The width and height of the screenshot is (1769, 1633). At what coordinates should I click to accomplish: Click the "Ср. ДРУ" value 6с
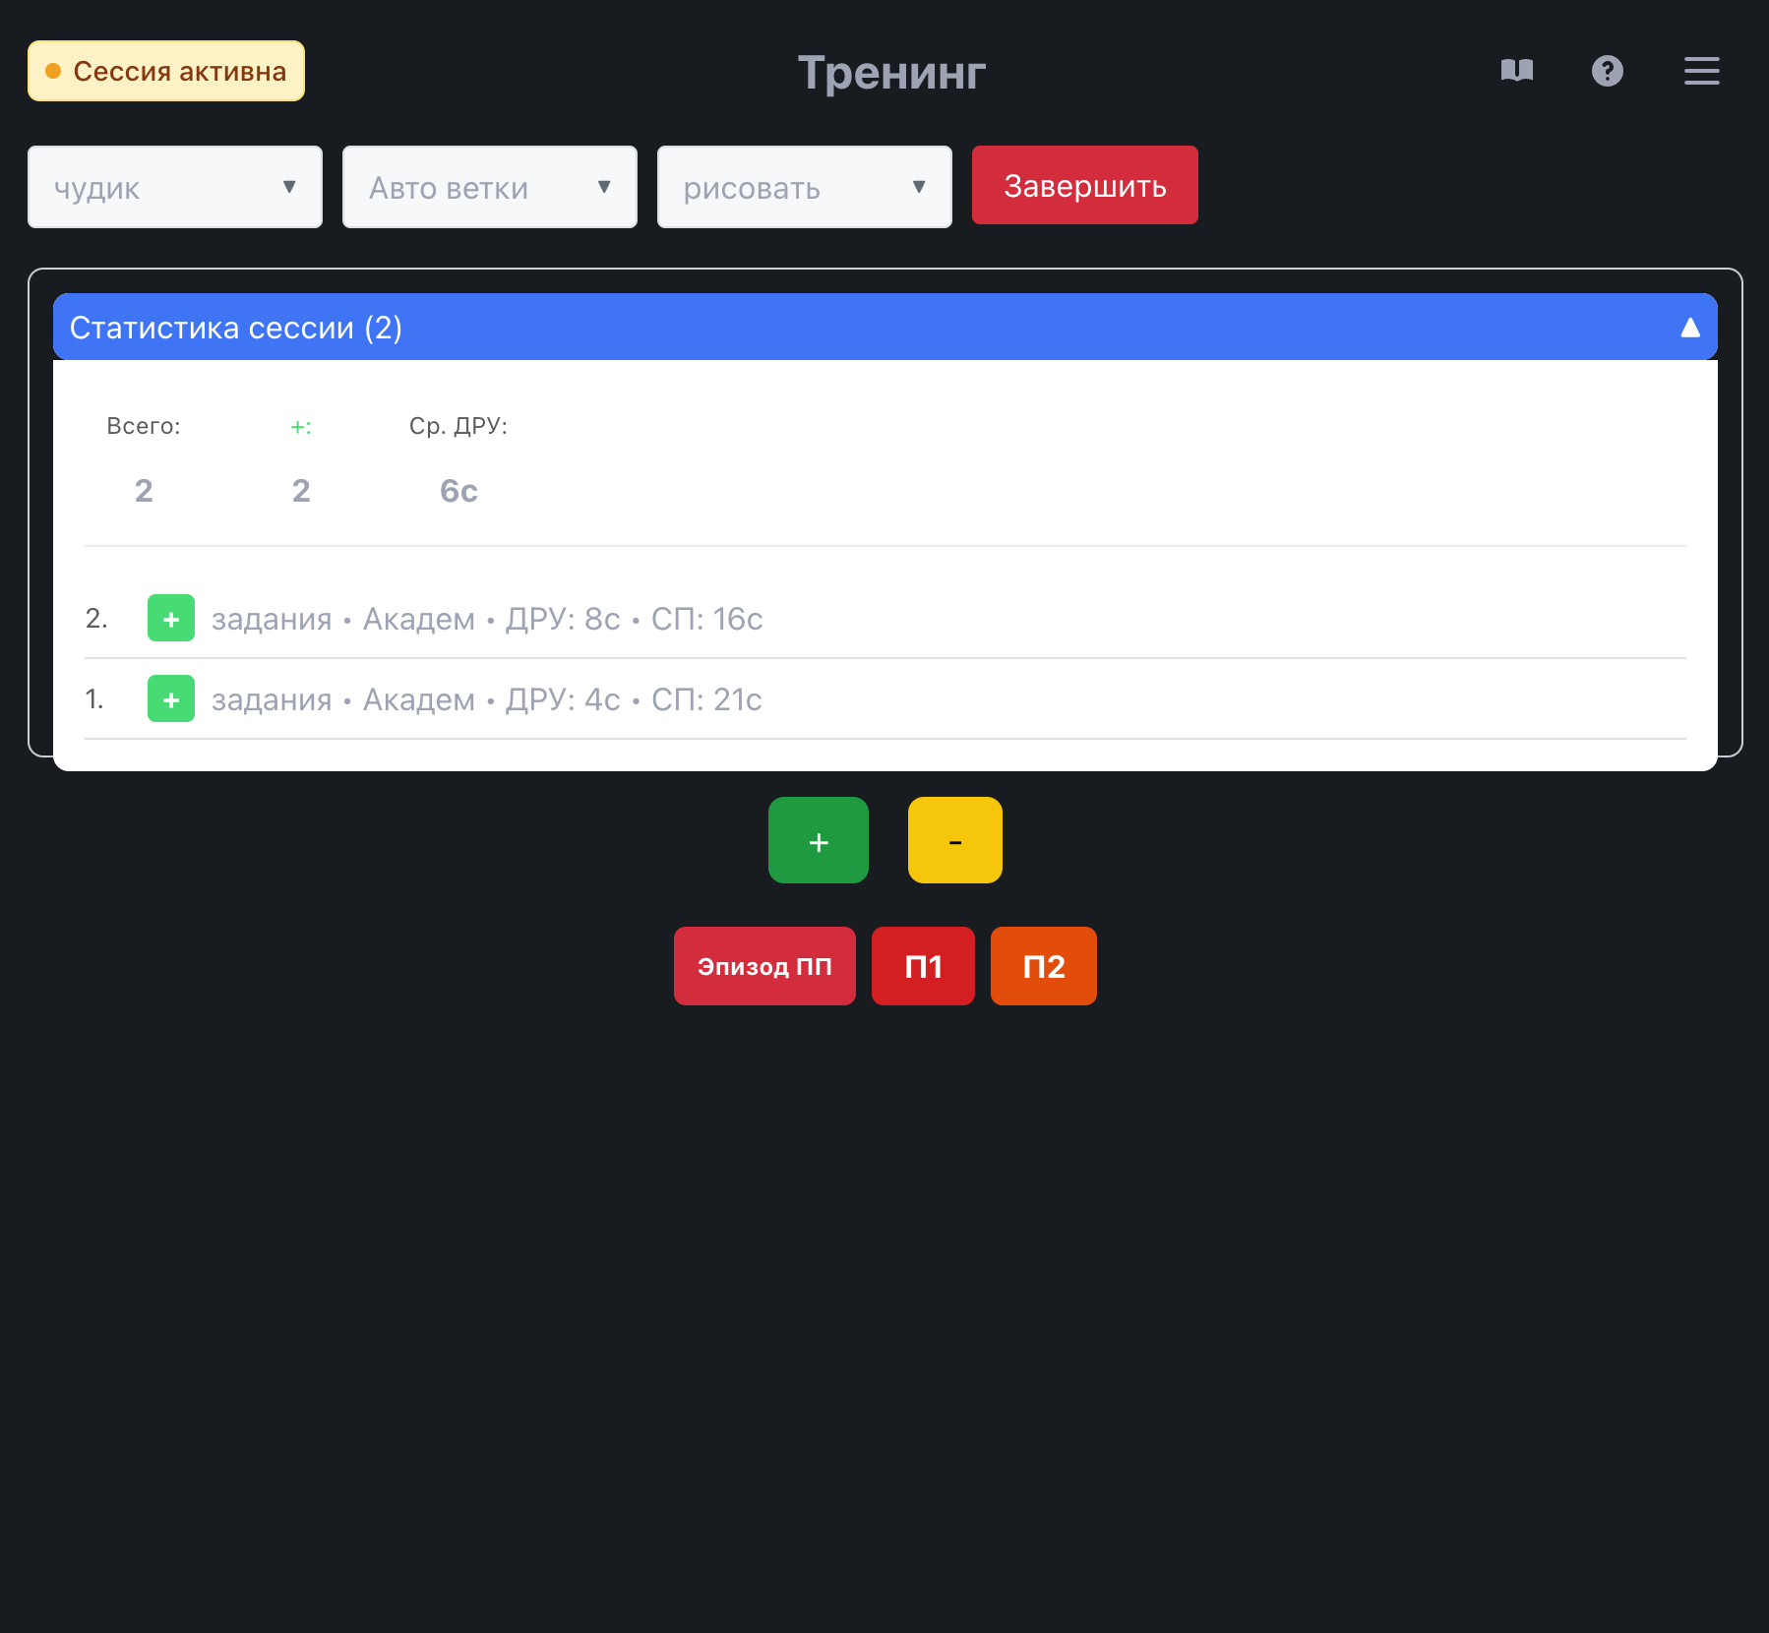458,491
